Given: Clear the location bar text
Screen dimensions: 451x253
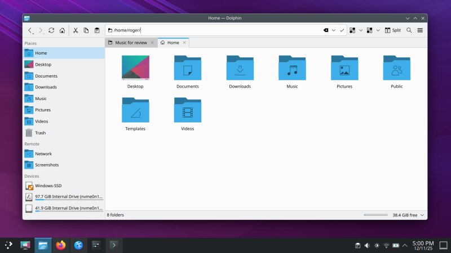Looking at the screenshot, I should pos(326,30).
